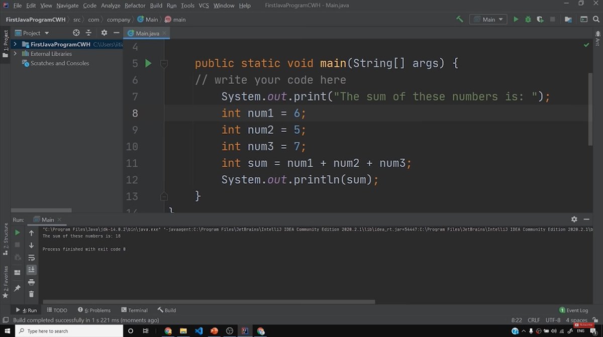Open the Refactor menu
This screenshot has height=337, width=603.
pyautogui.click(x=135, y=6)
